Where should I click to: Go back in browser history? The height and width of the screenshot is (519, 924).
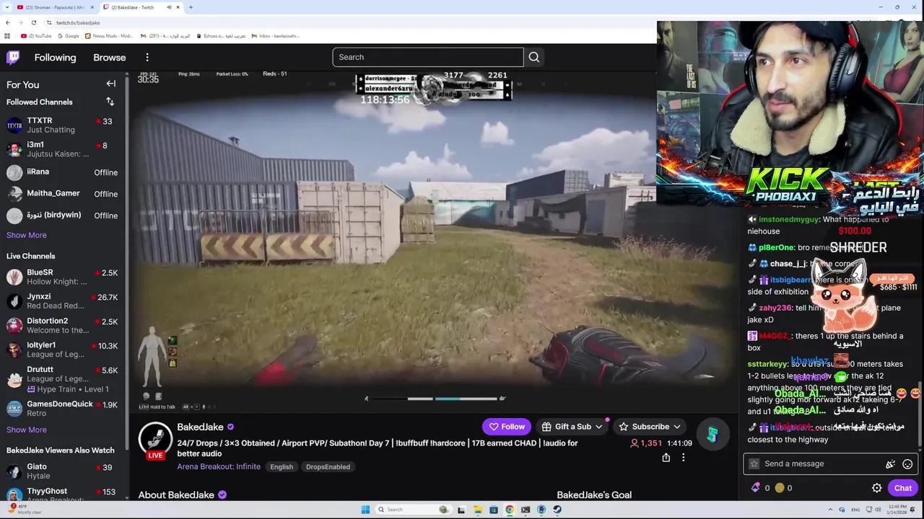tap(8, 22)
